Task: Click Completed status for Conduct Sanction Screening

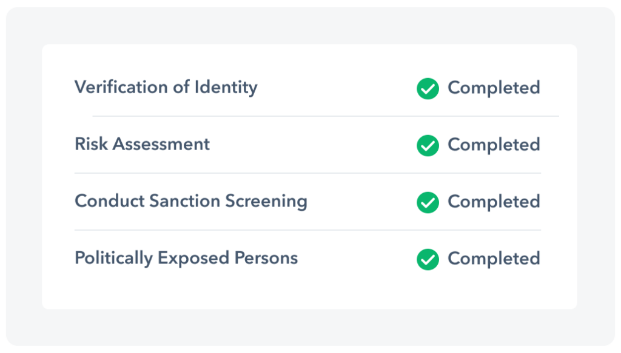Action: click(x=494, y=202)
